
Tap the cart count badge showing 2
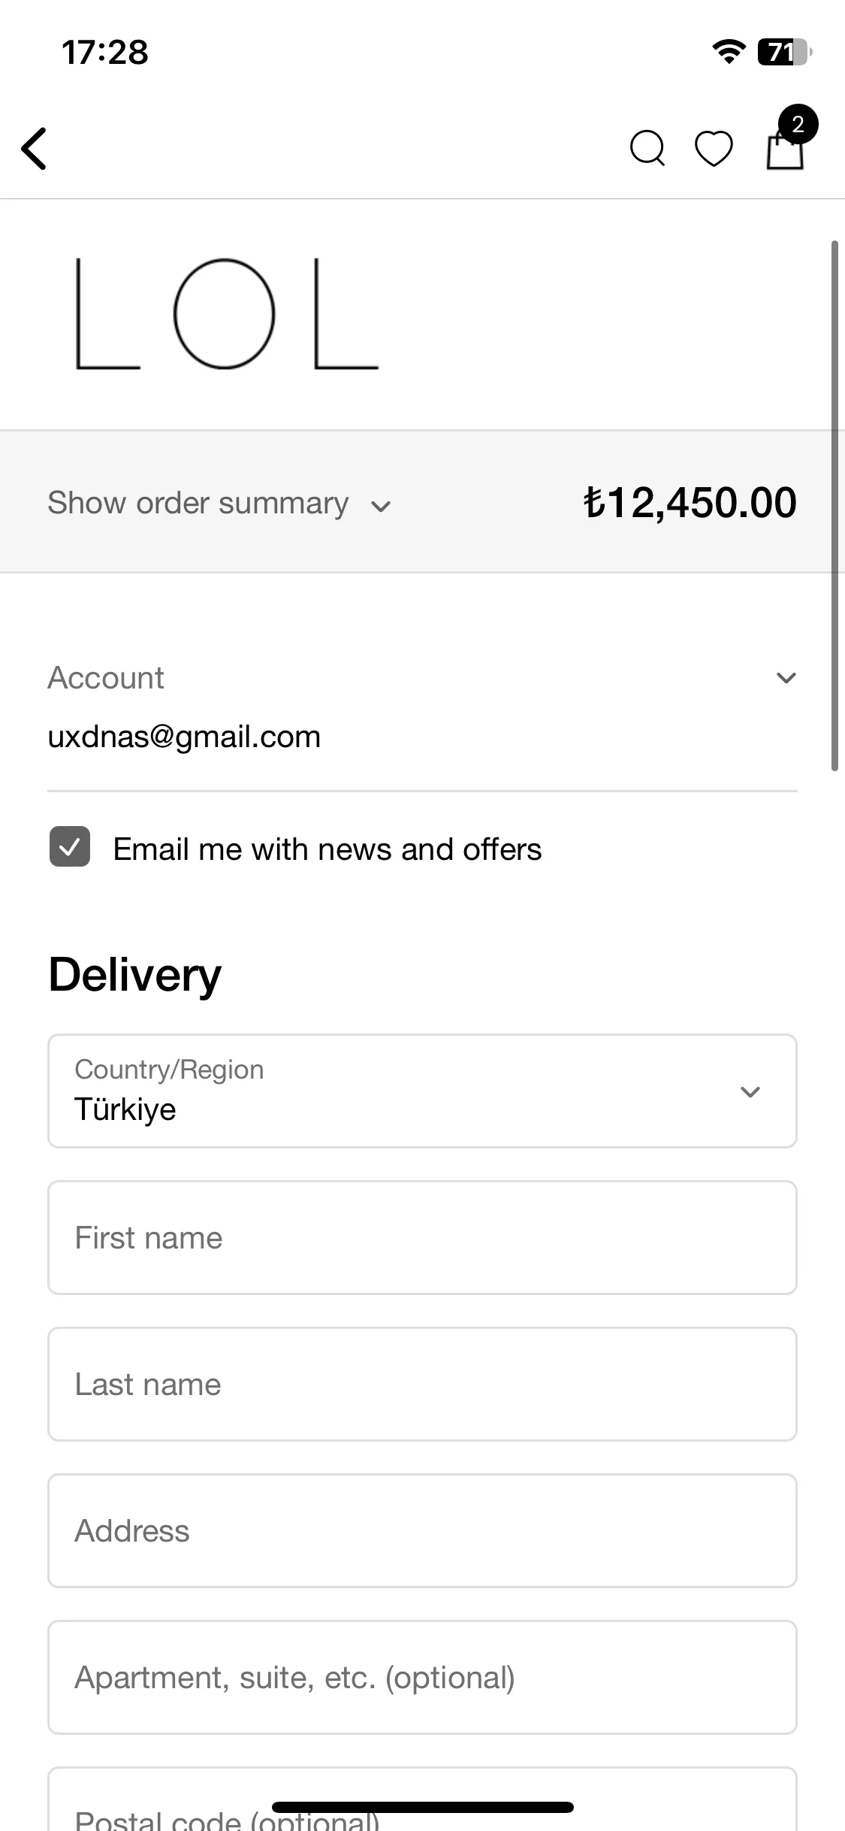pos(798,124)
